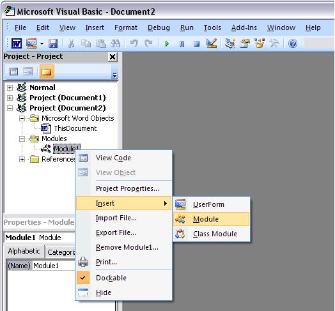Run macro with green play icon
This screenshot has width=335, height=311.
[167, 44]
